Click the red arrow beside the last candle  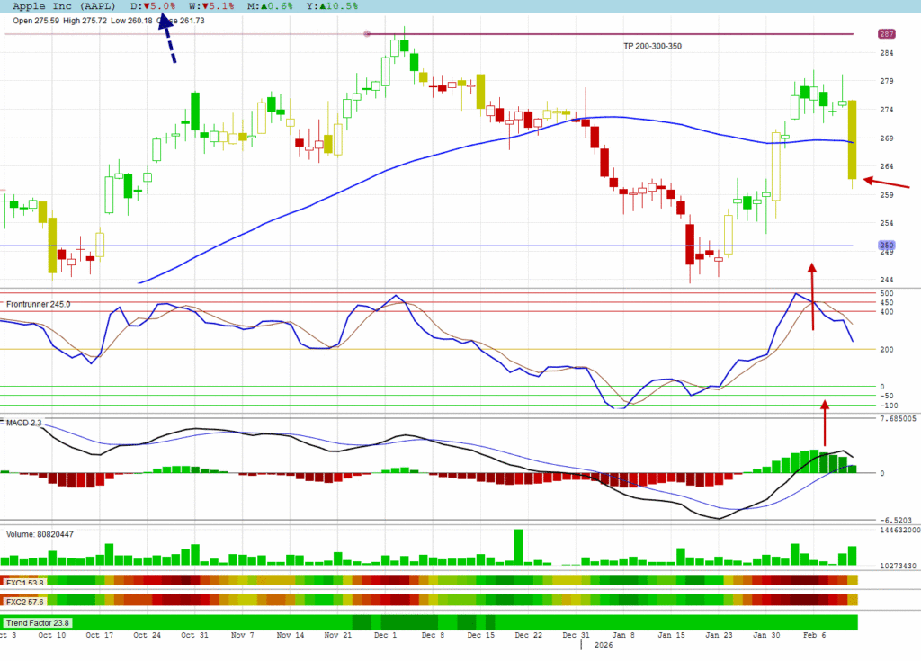pos(887,183)
